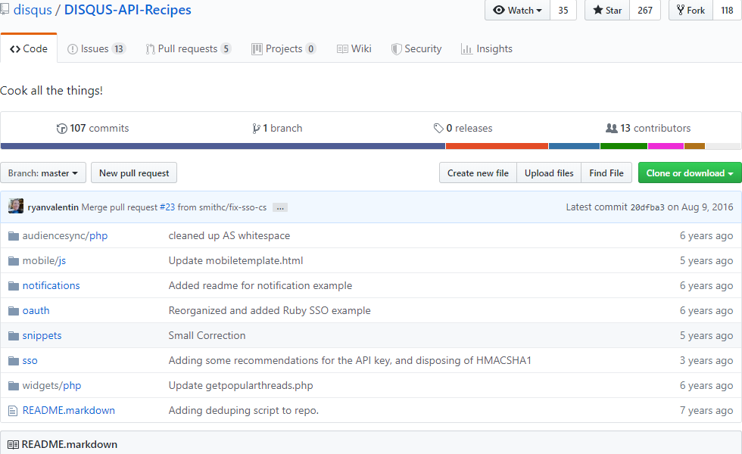The image size is (742, 454).
Task: Open the disqus owner link
Action: coord(33,10)
